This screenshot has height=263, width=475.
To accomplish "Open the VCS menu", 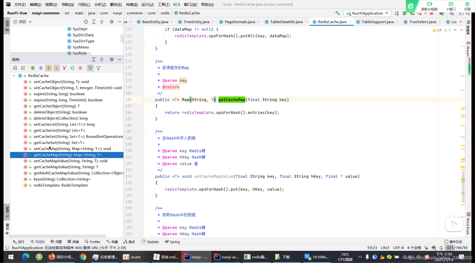I will [x=177, y=4].
